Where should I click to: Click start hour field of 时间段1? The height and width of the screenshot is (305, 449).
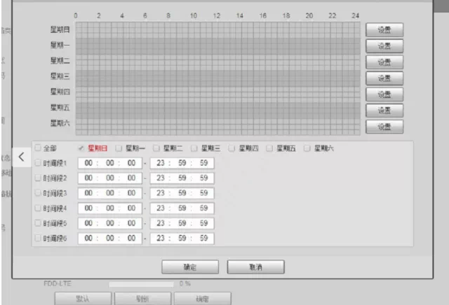pyautogui.click(x=88, y=163)
